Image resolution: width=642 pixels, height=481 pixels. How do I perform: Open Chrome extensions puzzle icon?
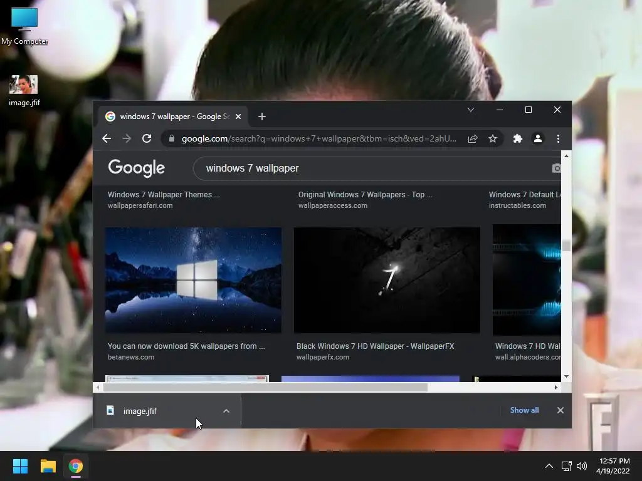click(x=517, y=138)
